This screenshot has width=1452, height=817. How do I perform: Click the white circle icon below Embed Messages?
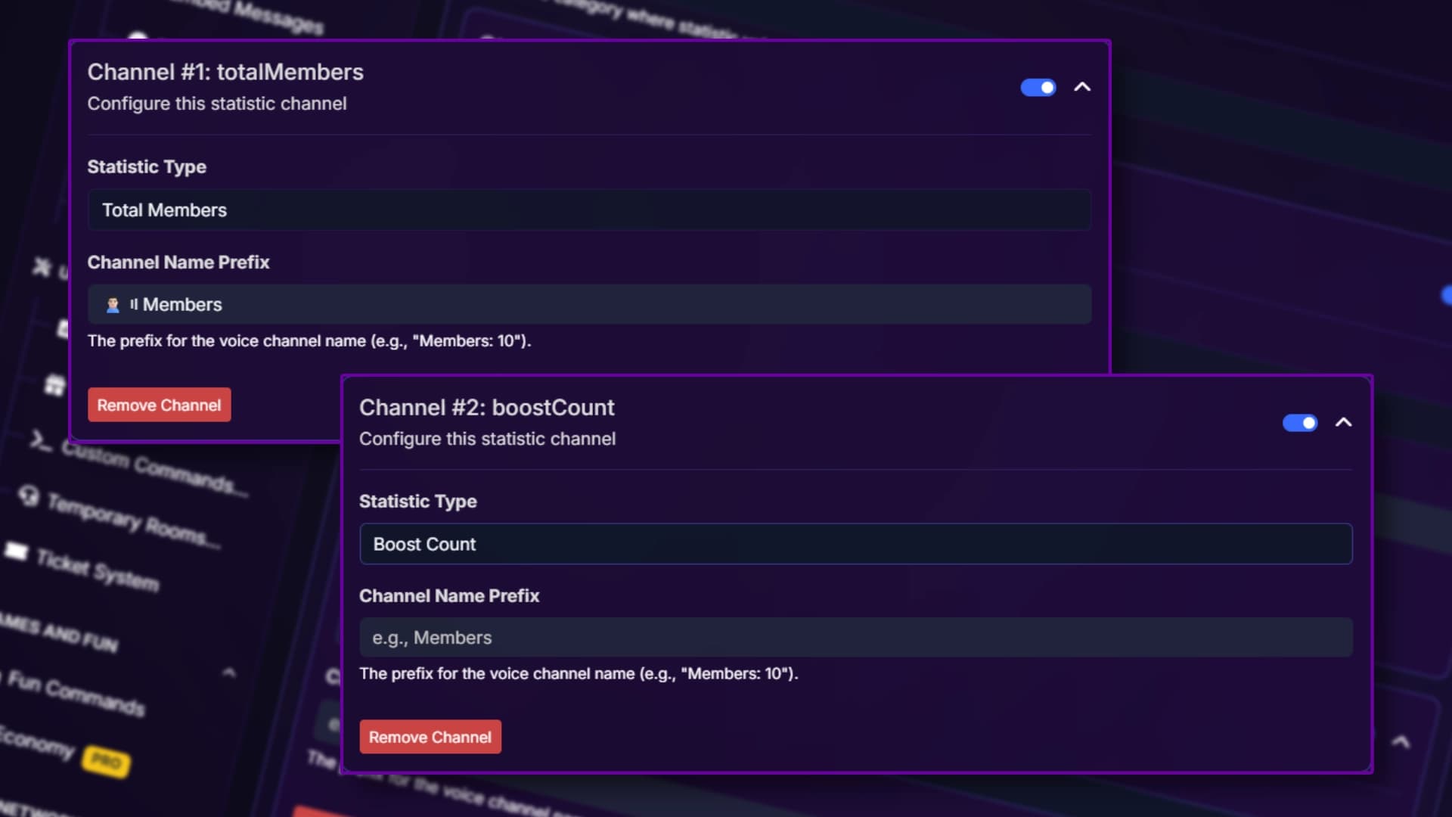pyautogui.click(x=140, y=36)
